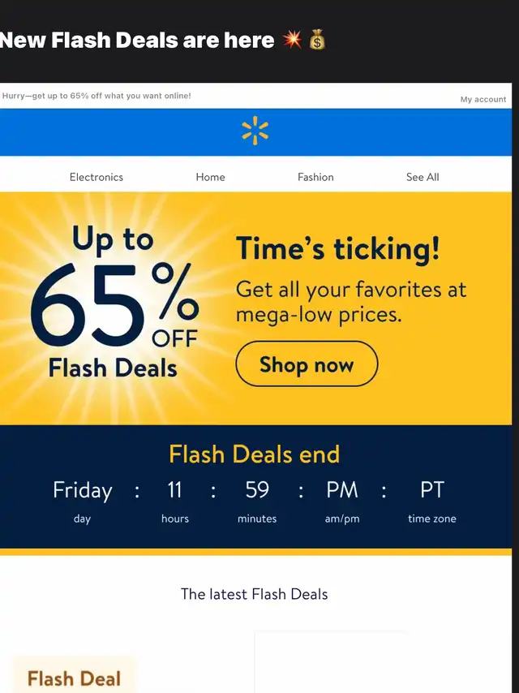519x693 pixels.
Task: Click the PT time zone indicator
Action: (x=432, y=489)
